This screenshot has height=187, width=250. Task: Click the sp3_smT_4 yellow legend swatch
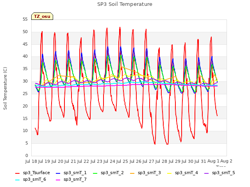tap(169, 173)
